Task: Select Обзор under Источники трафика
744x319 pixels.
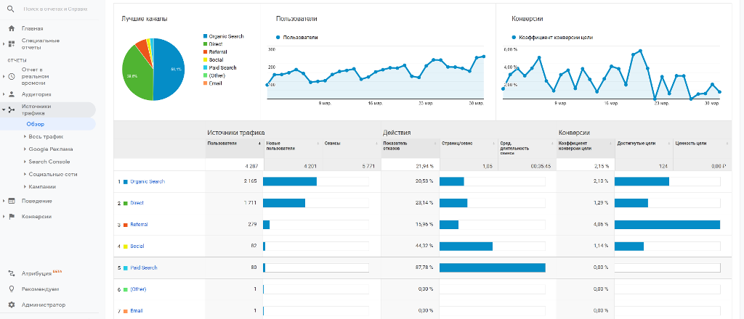Action: point(36,124)
